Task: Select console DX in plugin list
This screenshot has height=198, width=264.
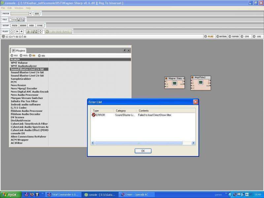Action: pyautogui.click(x=18, y=133)
